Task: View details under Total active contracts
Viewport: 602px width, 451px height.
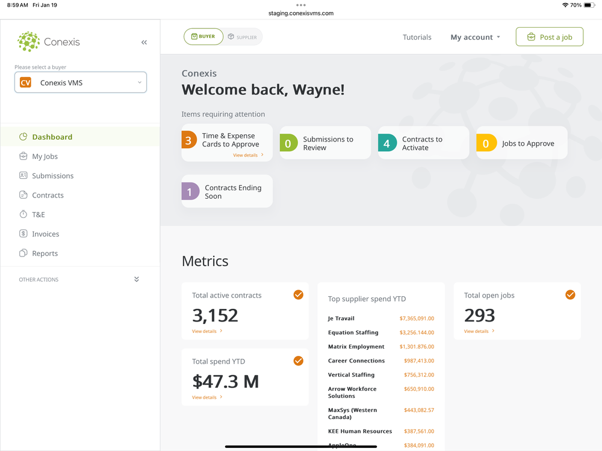Action: (207, 331)
